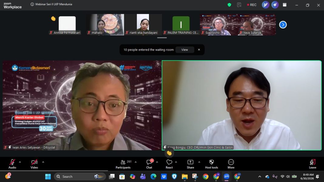Viewport: 324px width, 182px height.
Task: Open Dropbox from the taskbar
Action: click(x=164, y=177)
